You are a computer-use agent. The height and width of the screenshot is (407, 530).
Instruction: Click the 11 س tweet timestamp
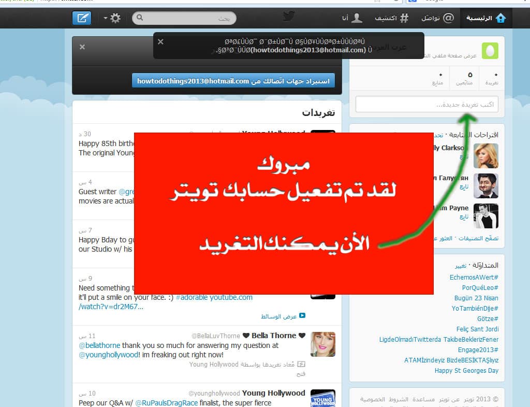coord(87,336)
